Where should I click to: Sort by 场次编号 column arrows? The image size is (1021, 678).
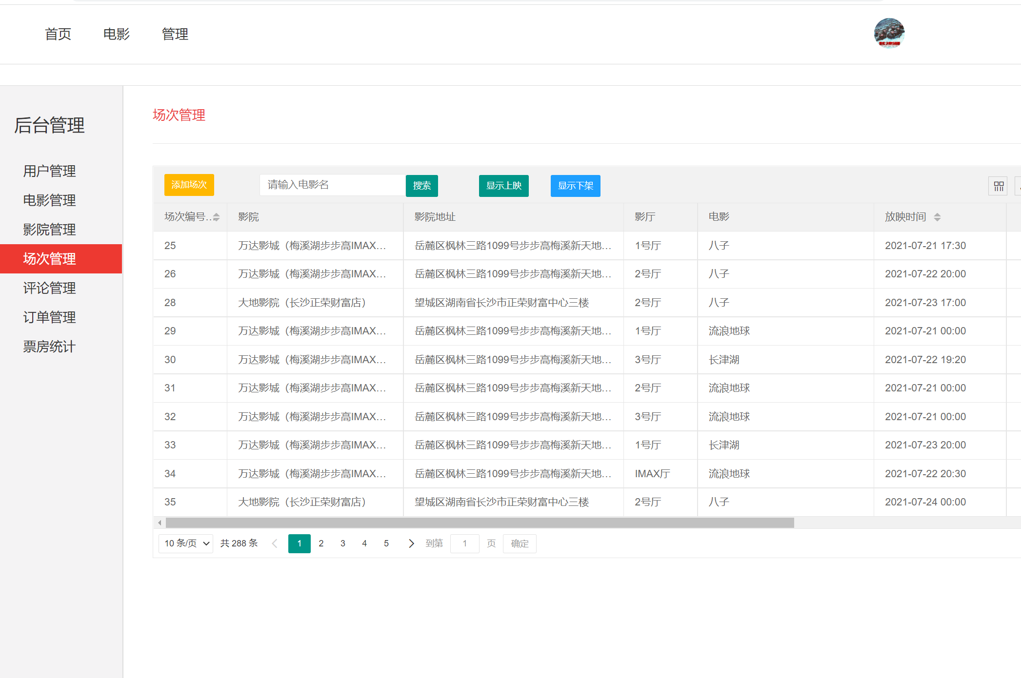click(216, 217)
